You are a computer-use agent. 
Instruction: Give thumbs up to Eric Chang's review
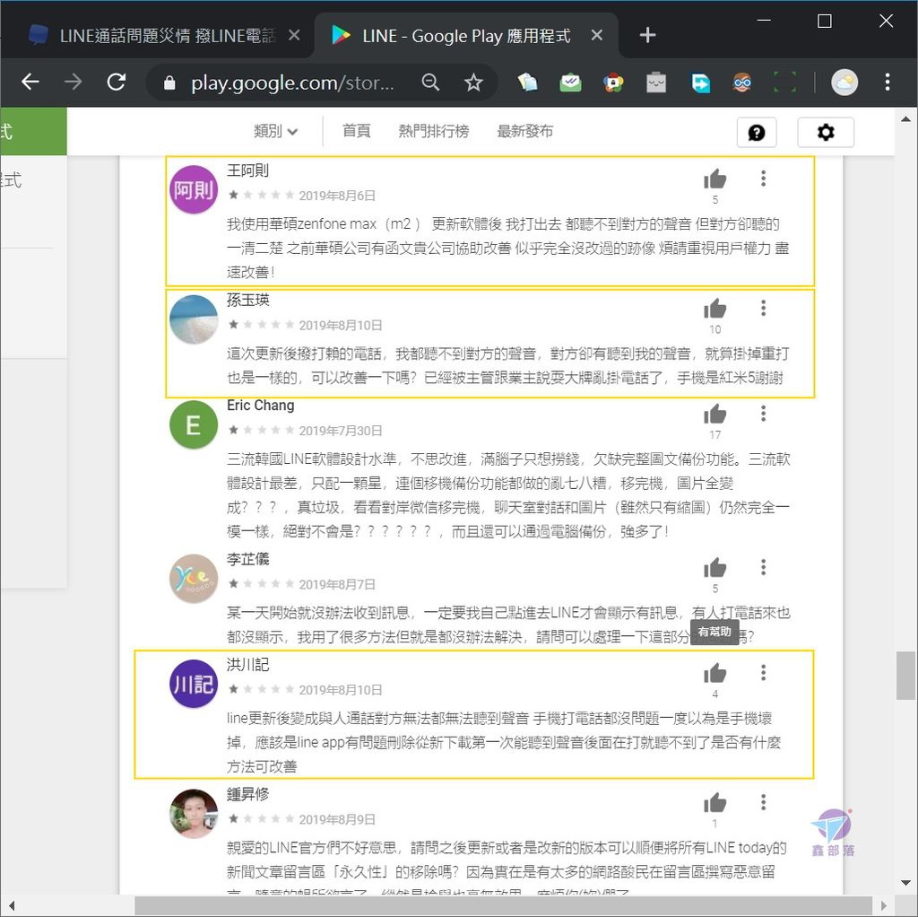click(x=714, y=415)
